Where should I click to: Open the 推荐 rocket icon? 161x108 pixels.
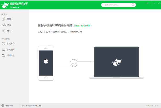(4, 19)
